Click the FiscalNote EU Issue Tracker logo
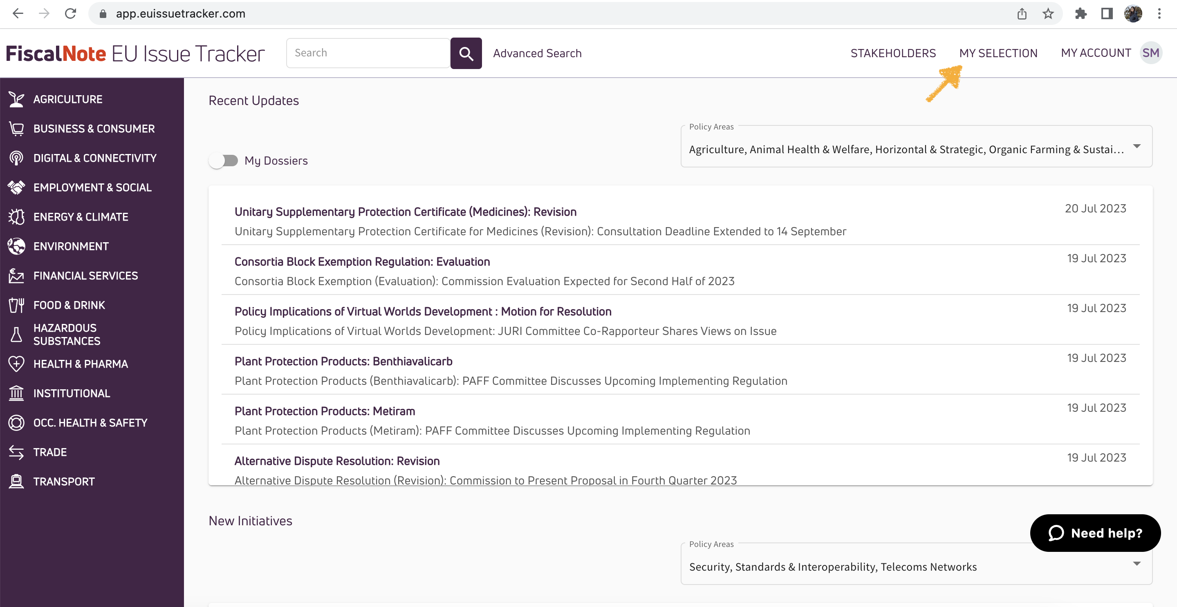The width and height of the screenshot is (1177, 607). 135,54
